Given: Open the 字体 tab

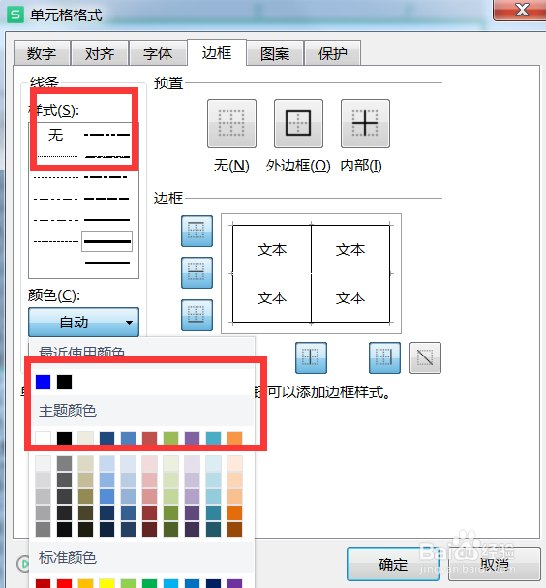Looking at the screenshot, I should pos(158,53).
